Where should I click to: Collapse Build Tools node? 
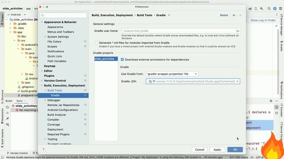45,90
